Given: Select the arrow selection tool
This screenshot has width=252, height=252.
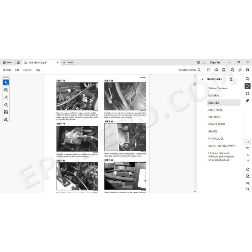Looking at the screenshot, I should [6, 82].
